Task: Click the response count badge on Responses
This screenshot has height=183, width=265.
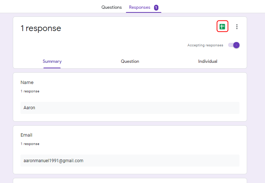Action: [156, 7]
